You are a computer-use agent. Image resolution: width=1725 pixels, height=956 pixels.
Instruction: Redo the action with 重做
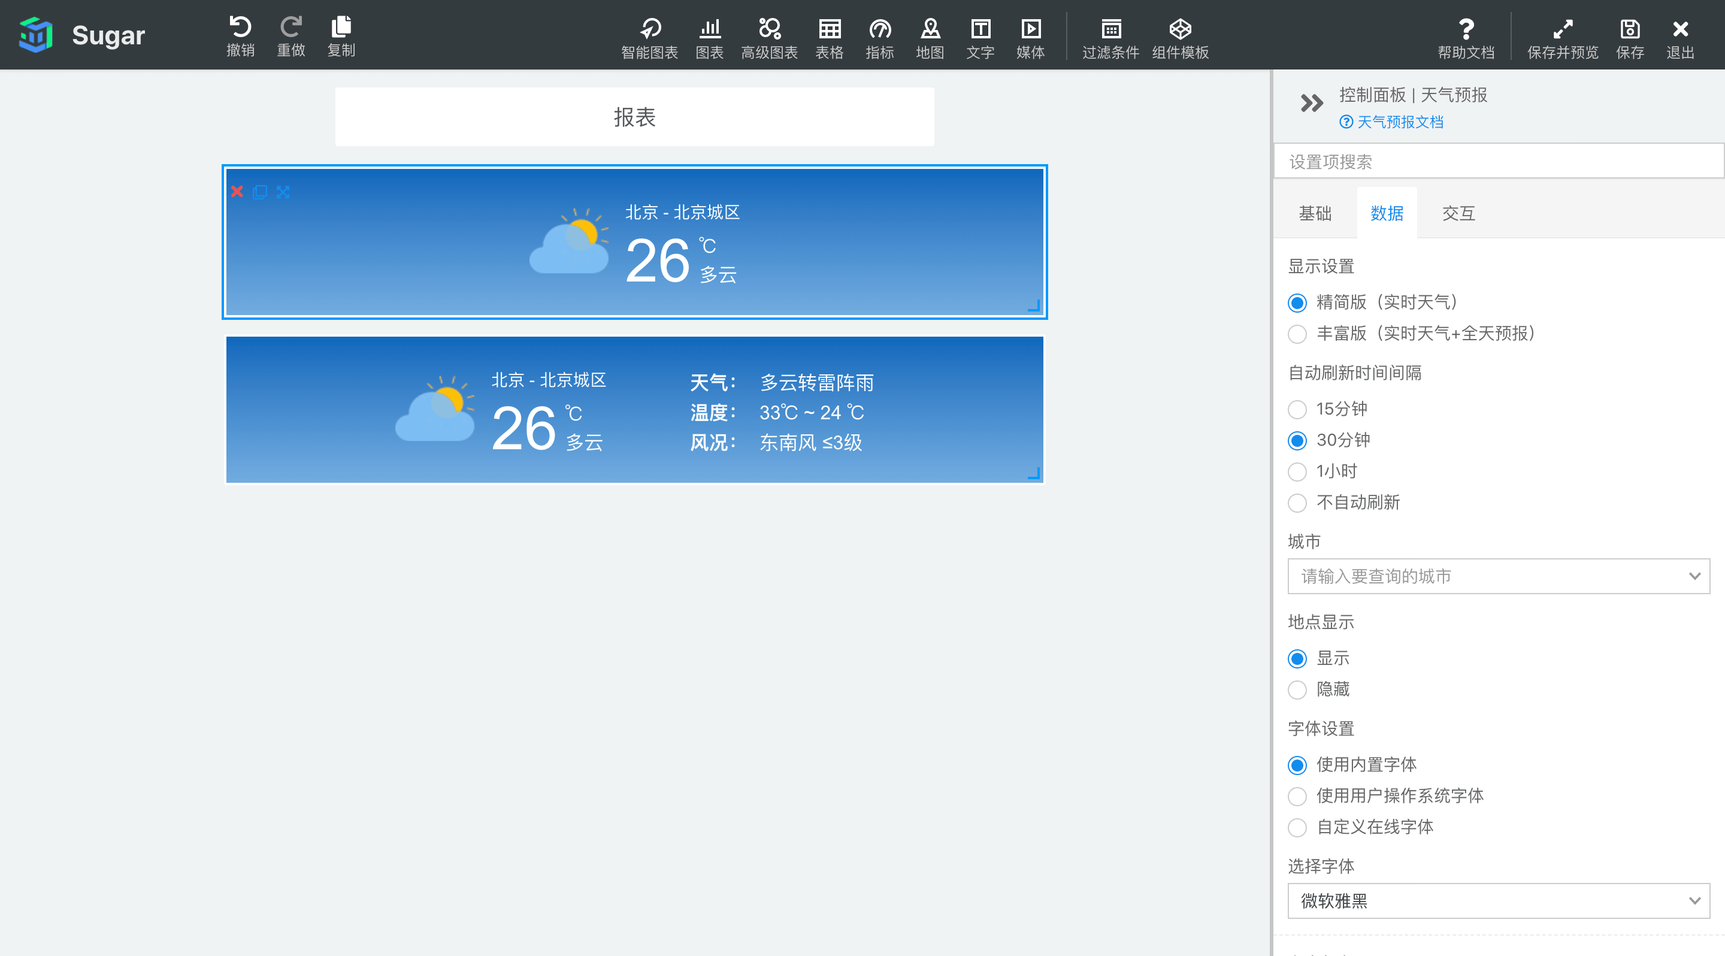291,37
